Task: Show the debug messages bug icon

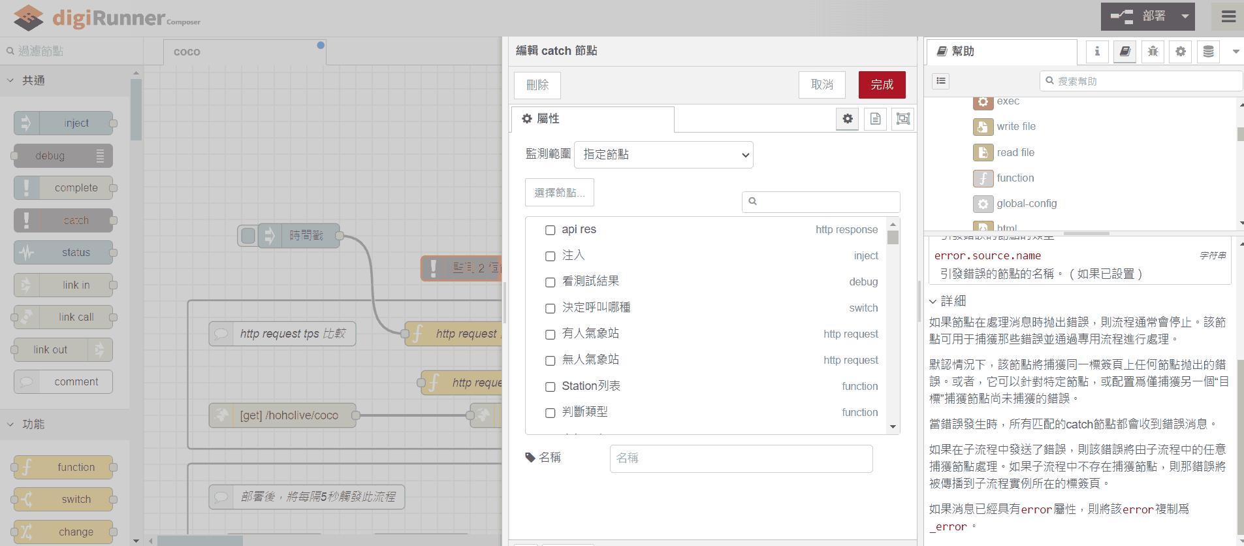Action: pyautogui.click(x=1153, y=51)
